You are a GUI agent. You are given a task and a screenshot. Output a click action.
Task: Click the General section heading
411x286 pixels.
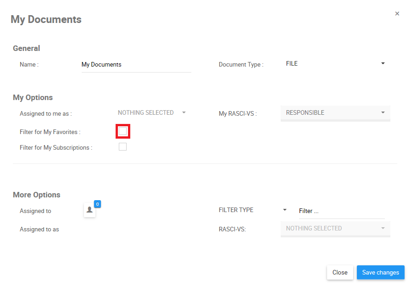click(x=27, y=48)
